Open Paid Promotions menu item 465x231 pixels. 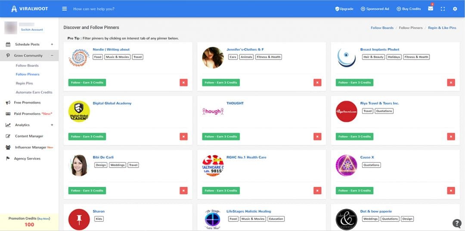pyautogui.click(x=28, y=114)
